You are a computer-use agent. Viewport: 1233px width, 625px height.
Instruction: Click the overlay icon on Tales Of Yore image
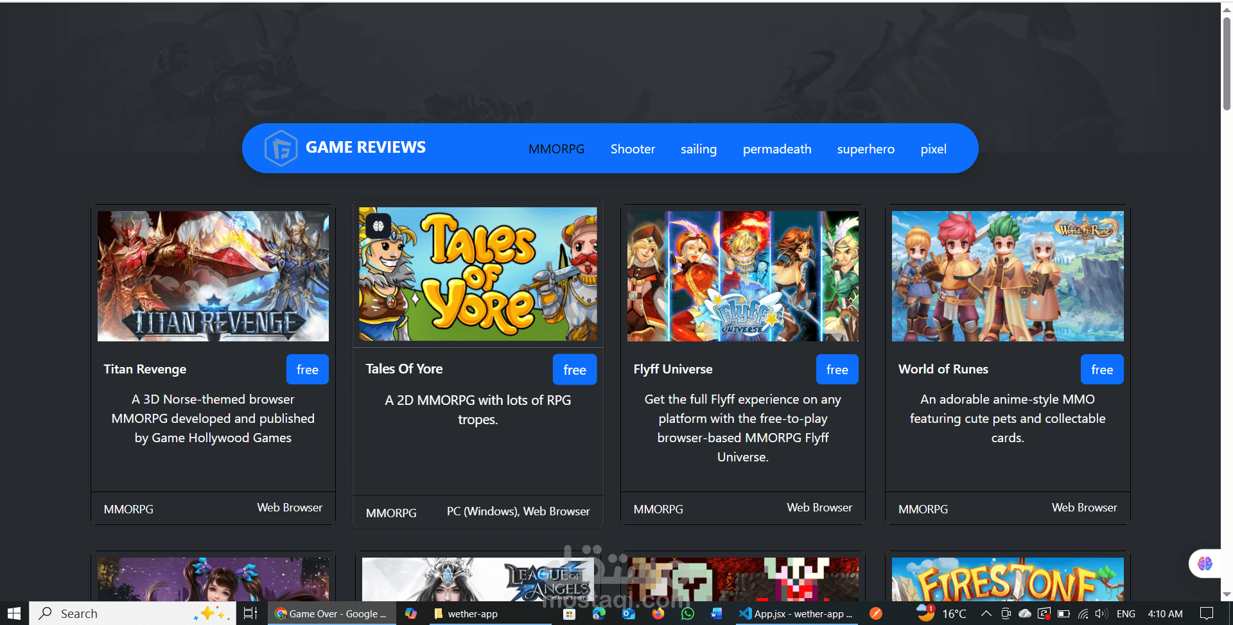tap(378, 226)
